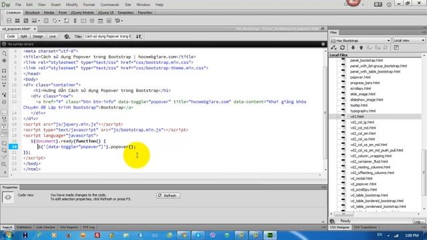This screenshot has width=427, height=240.
Task: Open the Structure insert tab
Action: [32, 13]
